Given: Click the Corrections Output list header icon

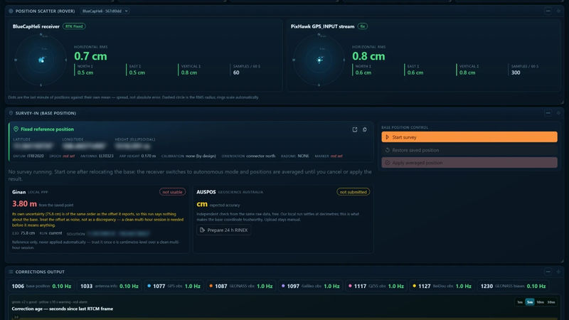Looking at the screenshot, I should click(x=11, y=272).
